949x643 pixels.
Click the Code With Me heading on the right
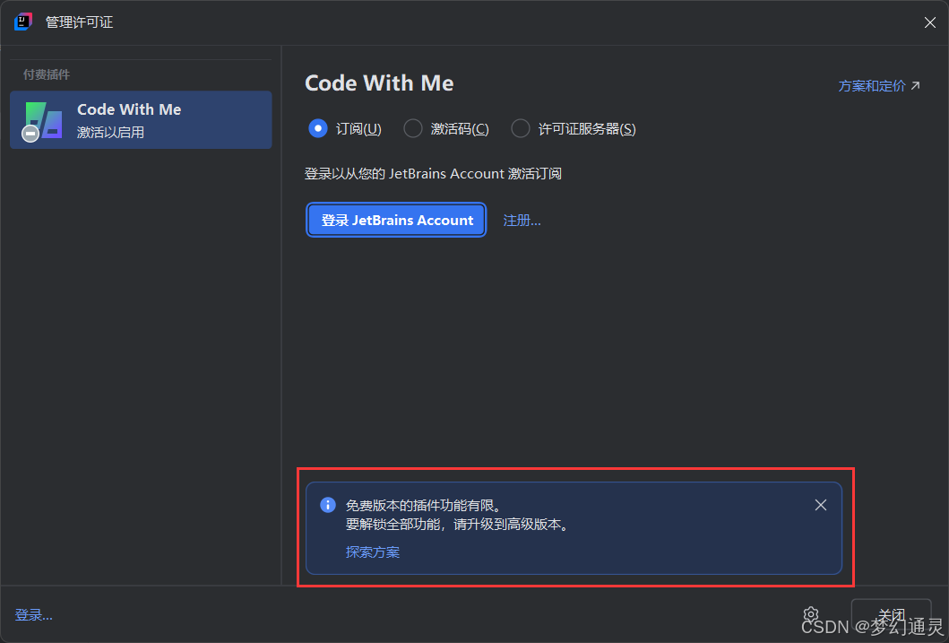click(x=379, y=83)
